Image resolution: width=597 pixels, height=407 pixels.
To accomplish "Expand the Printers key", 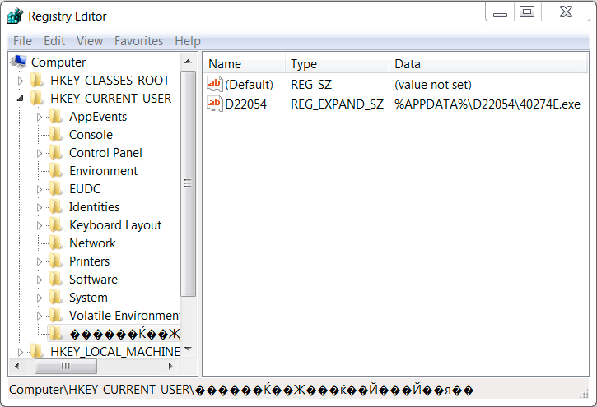I will [40, 261].
